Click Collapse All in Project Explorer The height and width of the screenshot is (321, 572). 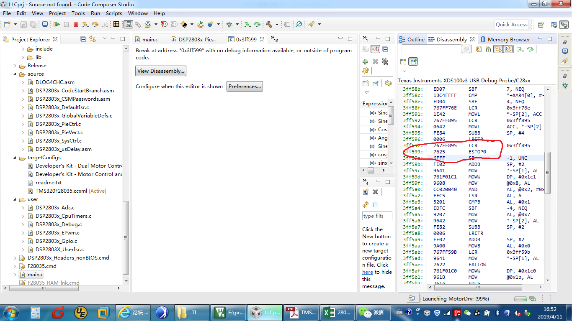[83, 39]
